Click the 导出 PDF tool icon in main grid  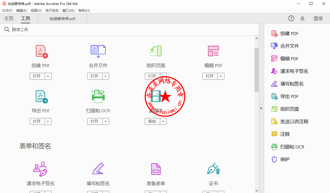pyautogui.click(x=41, y=97)
